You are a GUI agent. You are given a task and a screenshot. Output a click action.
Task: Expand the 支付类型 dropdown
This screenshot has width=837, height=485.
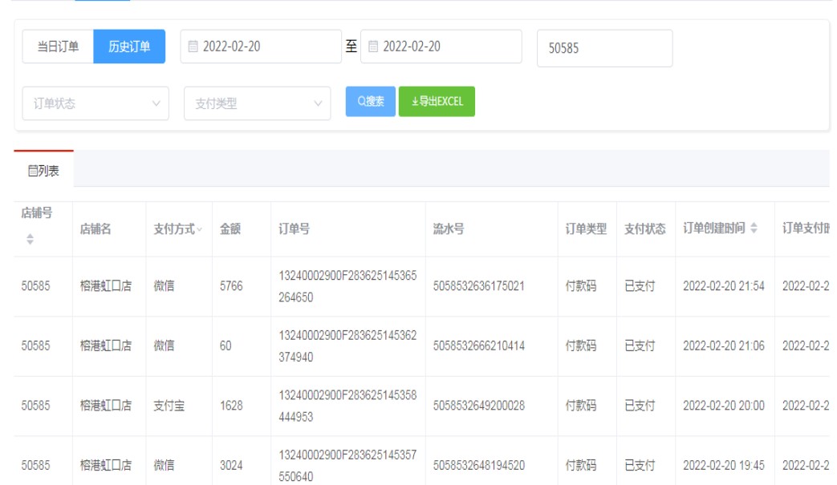click(257, 103)
